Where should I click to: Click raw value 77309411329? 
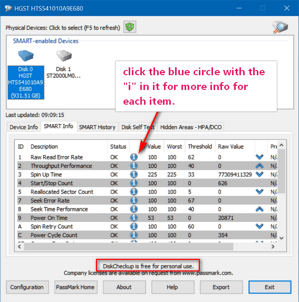click(x=235, y=175)
